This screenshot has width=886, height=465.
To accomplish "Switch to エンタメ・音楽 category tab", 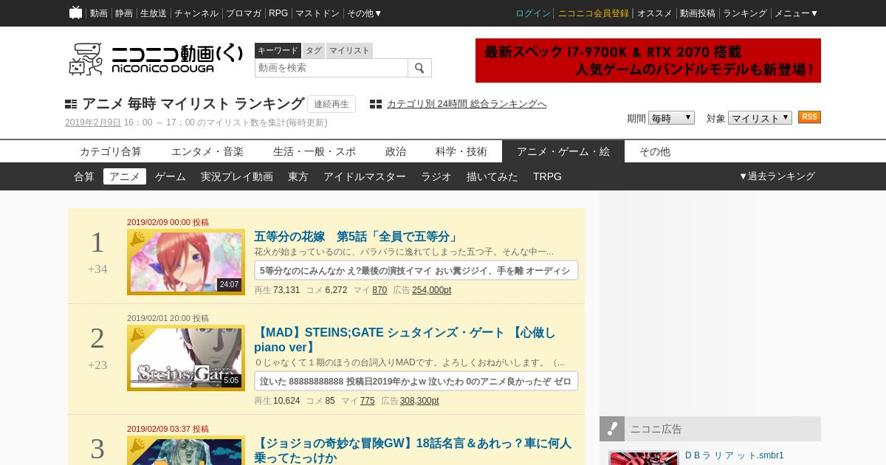I will coord(207,151).
